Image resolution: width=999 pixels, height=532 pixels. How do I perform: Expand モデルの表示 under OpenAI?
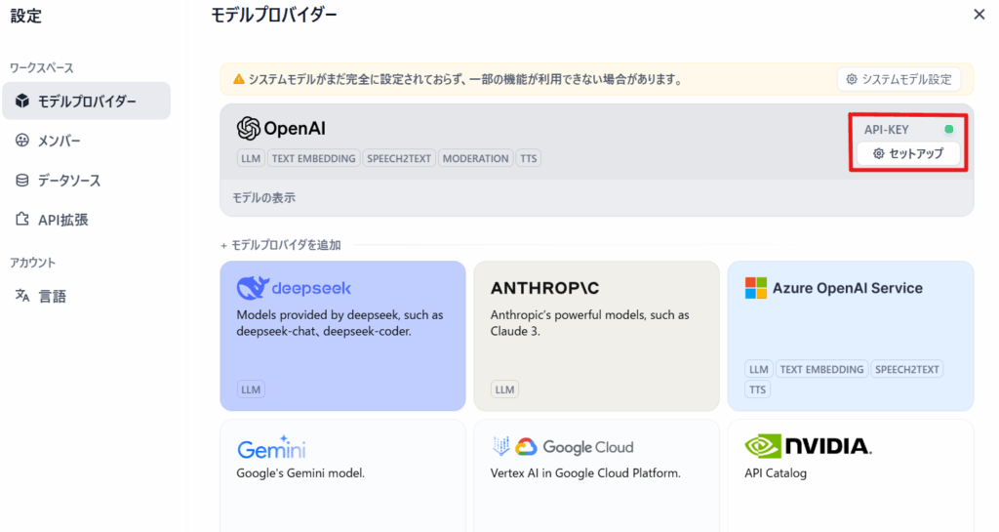(263, 197)
